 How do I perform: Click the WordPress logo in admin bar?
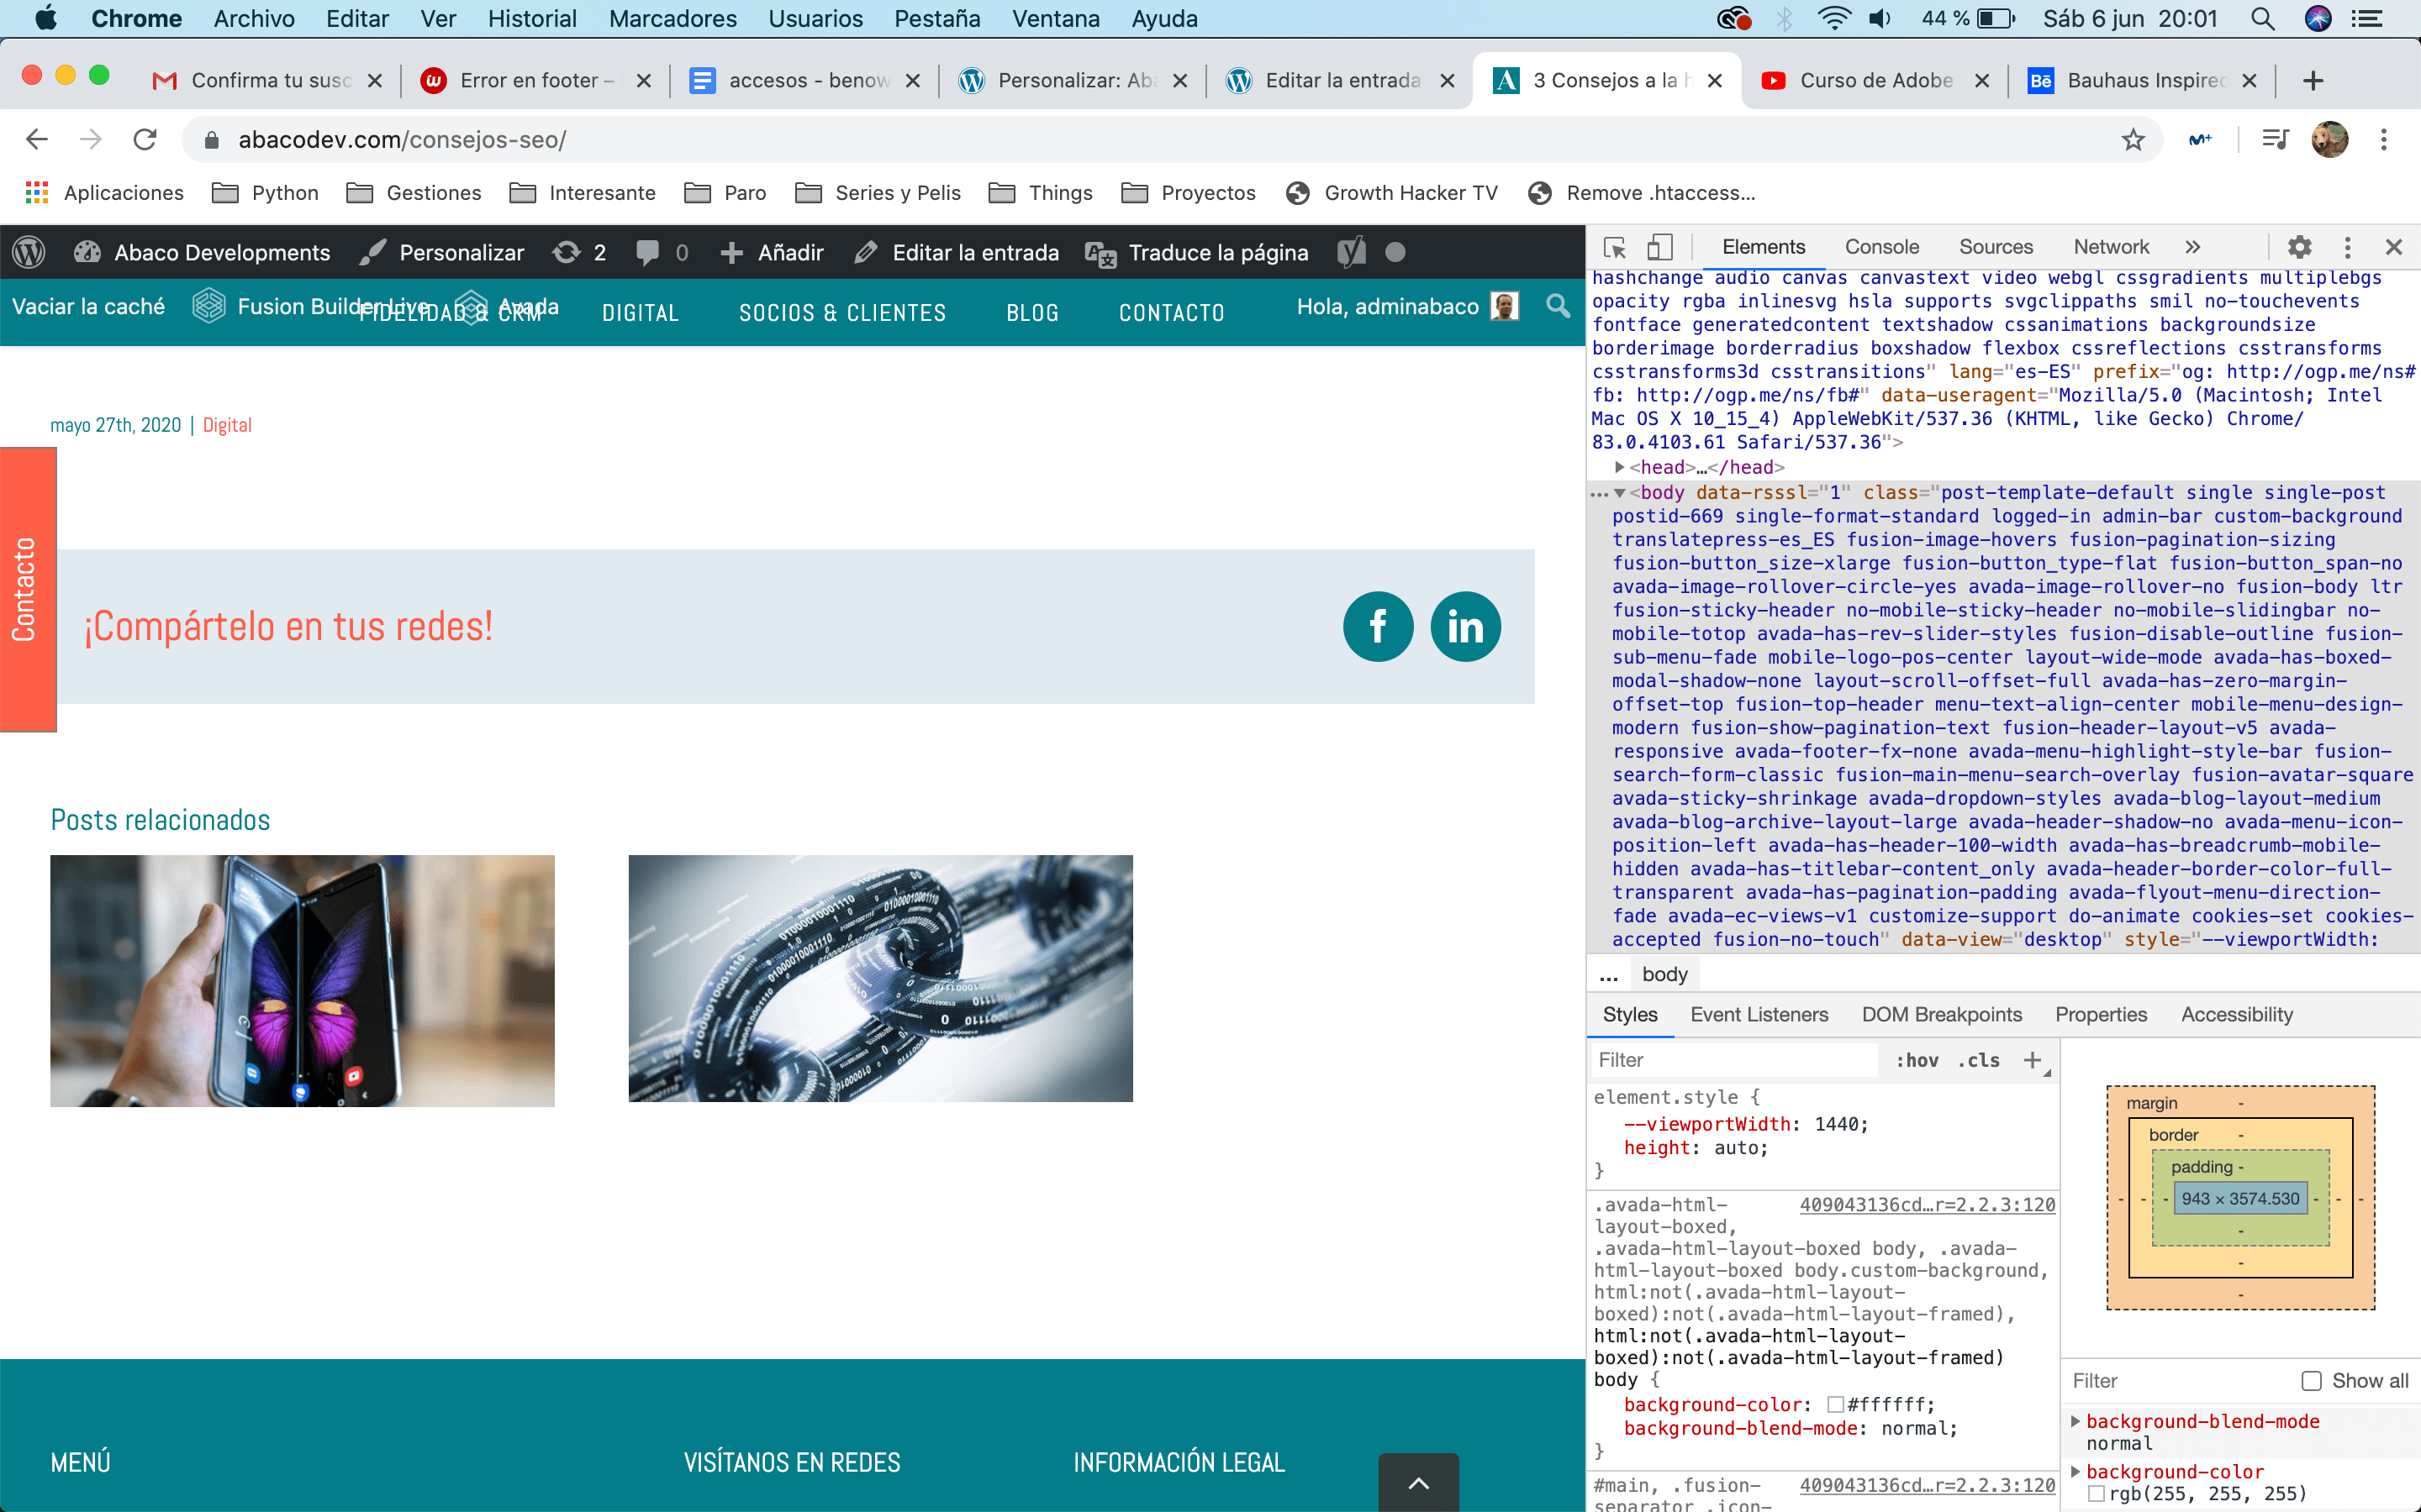[x=29, y=252]
